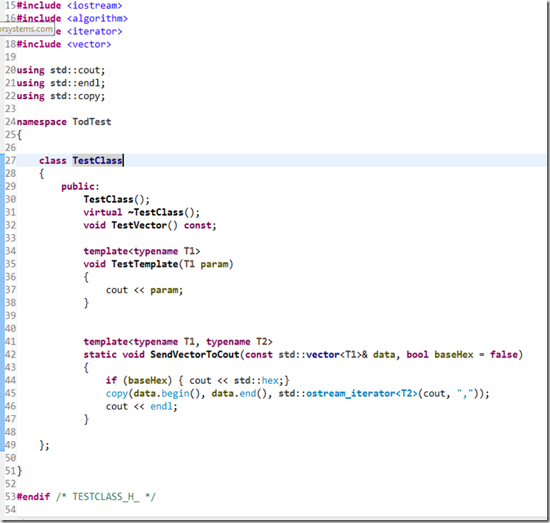The height and width of the screenshot is (523, 550).
Task: Click 'using std::endl;' on line 21
Action: (x=61, y=83)
